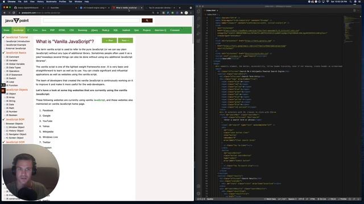Open Chrome Bookmarks menu
The width and height of the screenshot is (364, 204).
point(51,2)
